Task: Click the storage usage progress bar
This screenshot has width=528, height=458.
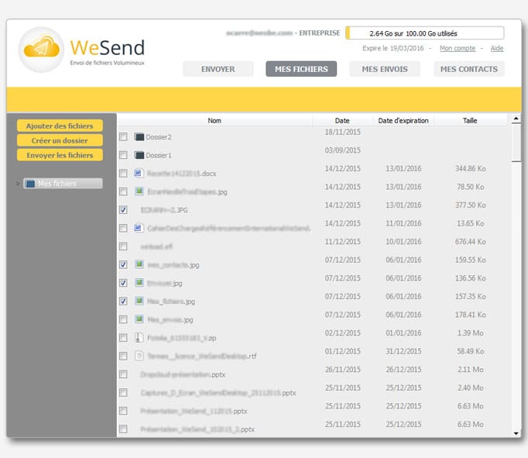Action: [x=424, y=33]
